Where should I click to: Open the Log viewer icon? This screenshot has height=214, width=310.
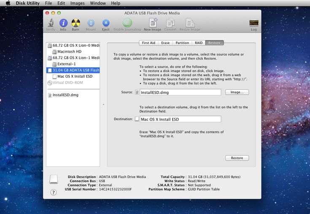(x=253, y=23)
